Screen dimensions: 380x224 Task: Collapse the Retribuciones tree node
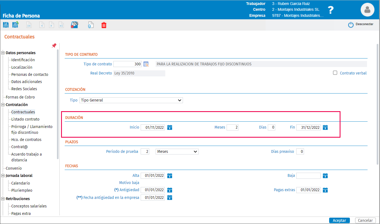tap(3, 199)
